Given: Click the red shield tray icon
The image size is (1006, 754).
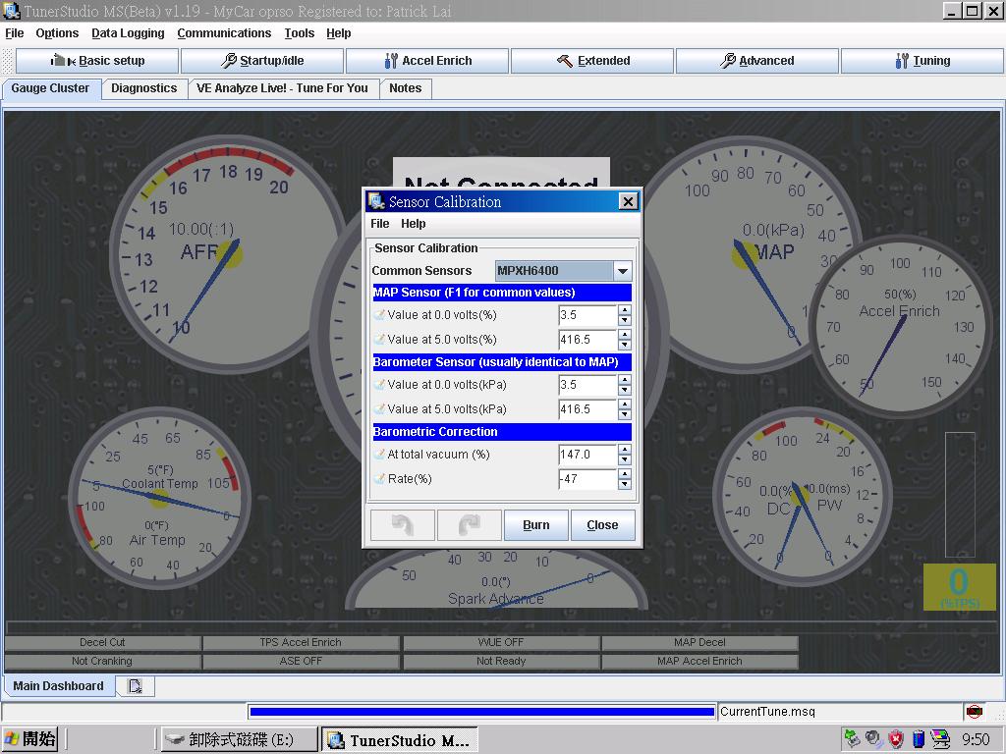Looking at the screenshot, I should (x=896, y=738).
